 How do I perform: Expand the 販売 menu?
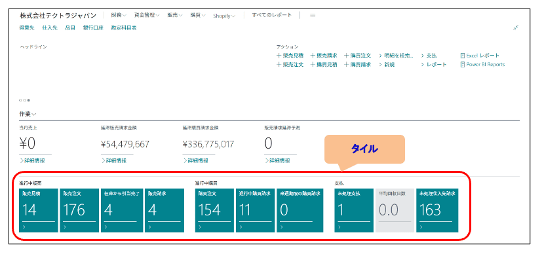click(175, 16)
